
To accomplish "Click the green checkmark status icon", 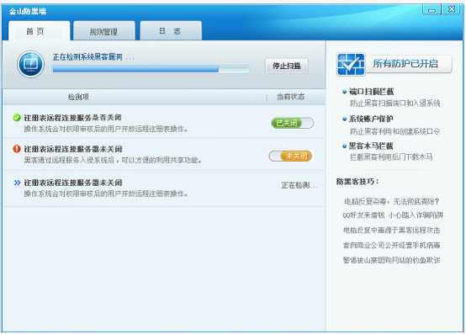I will click(17, 118).
